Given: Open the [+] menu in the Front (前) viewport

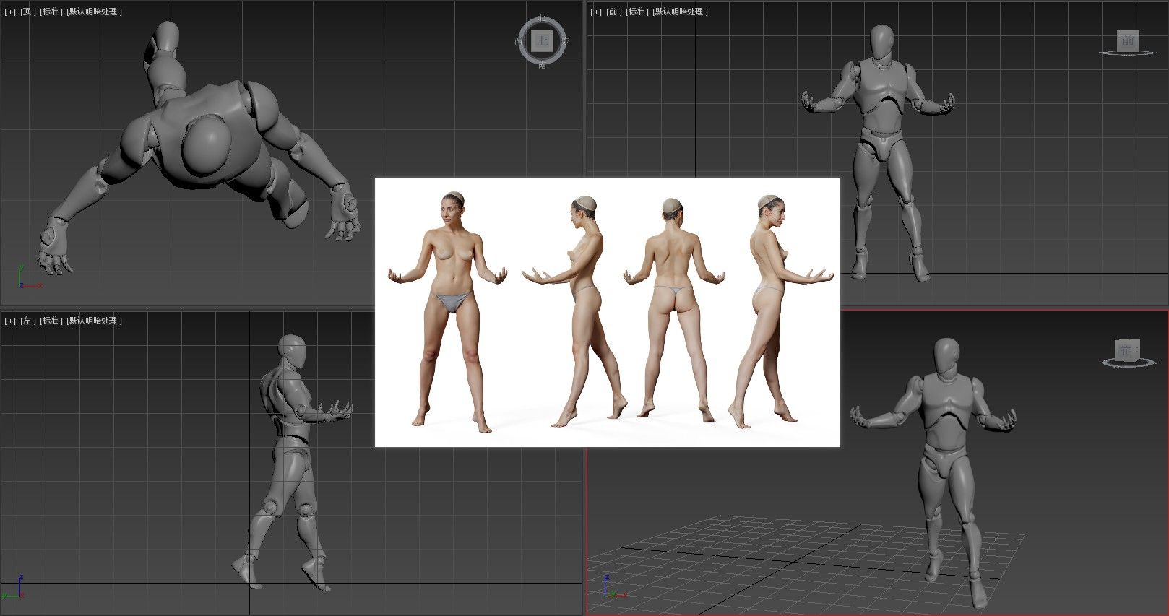Looking at the screenshot, I should tap(596, 12).
